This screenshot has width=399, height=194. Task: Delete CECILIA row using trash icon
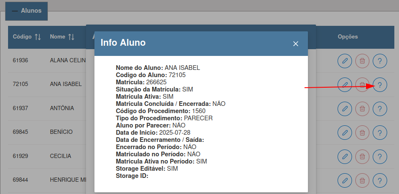[362, 157]
